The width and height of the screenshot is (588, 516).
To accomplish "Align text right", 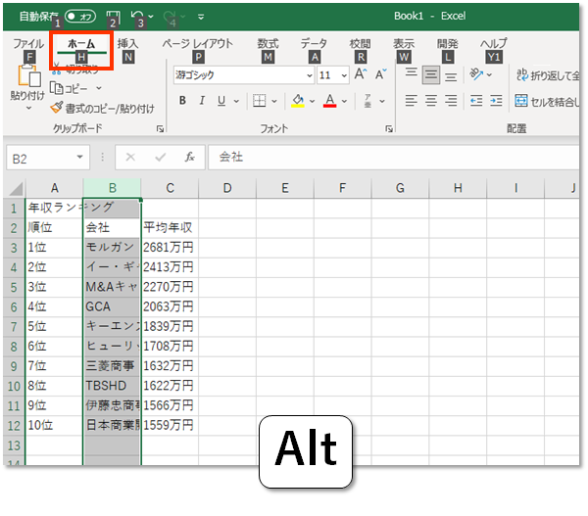I will click(451, 101).
